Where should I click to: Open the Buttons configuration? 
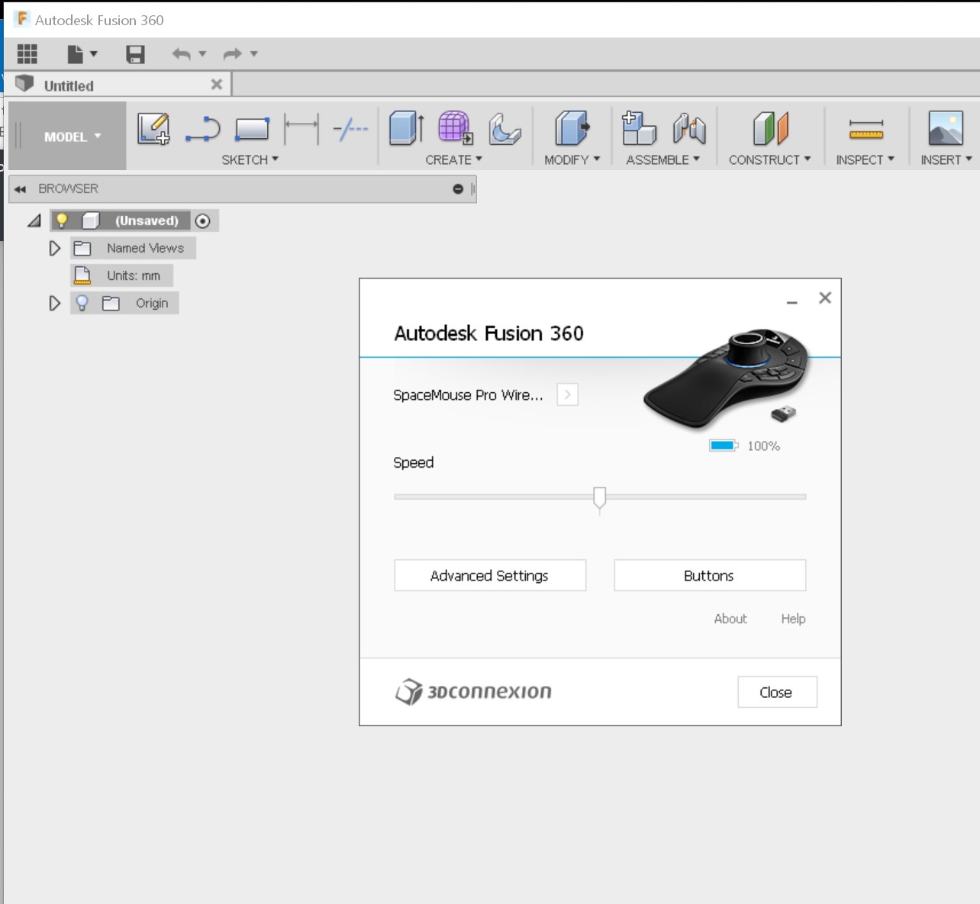[x=710, y=575]
